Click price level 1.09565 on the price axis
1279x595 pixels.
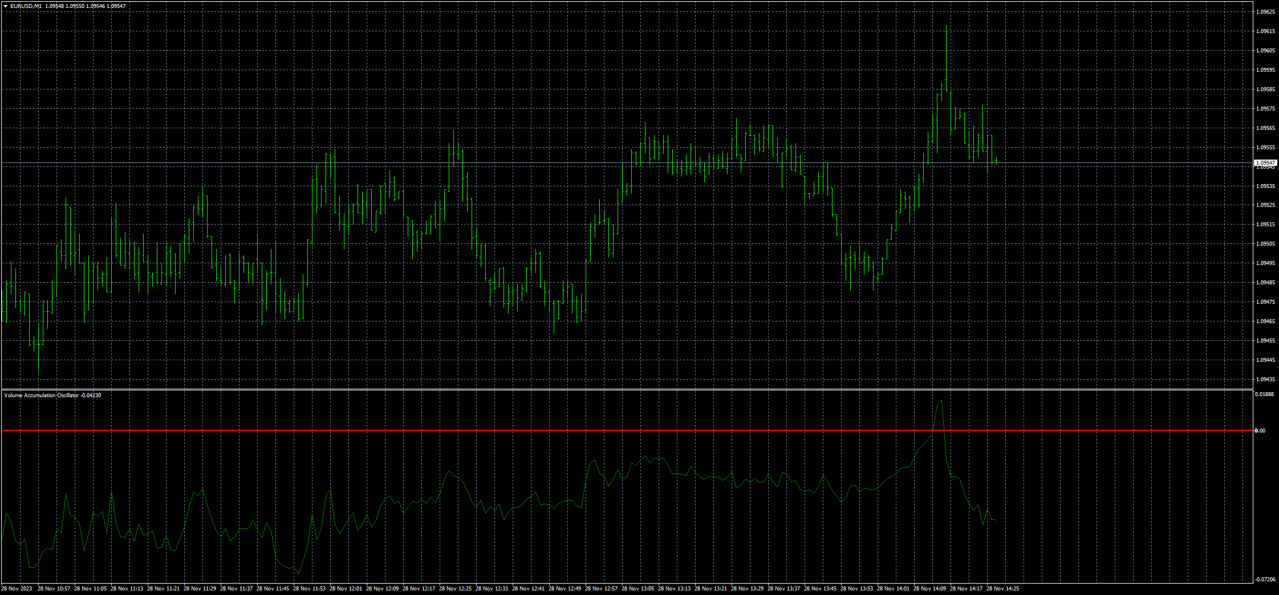(x=1265, y=128)
